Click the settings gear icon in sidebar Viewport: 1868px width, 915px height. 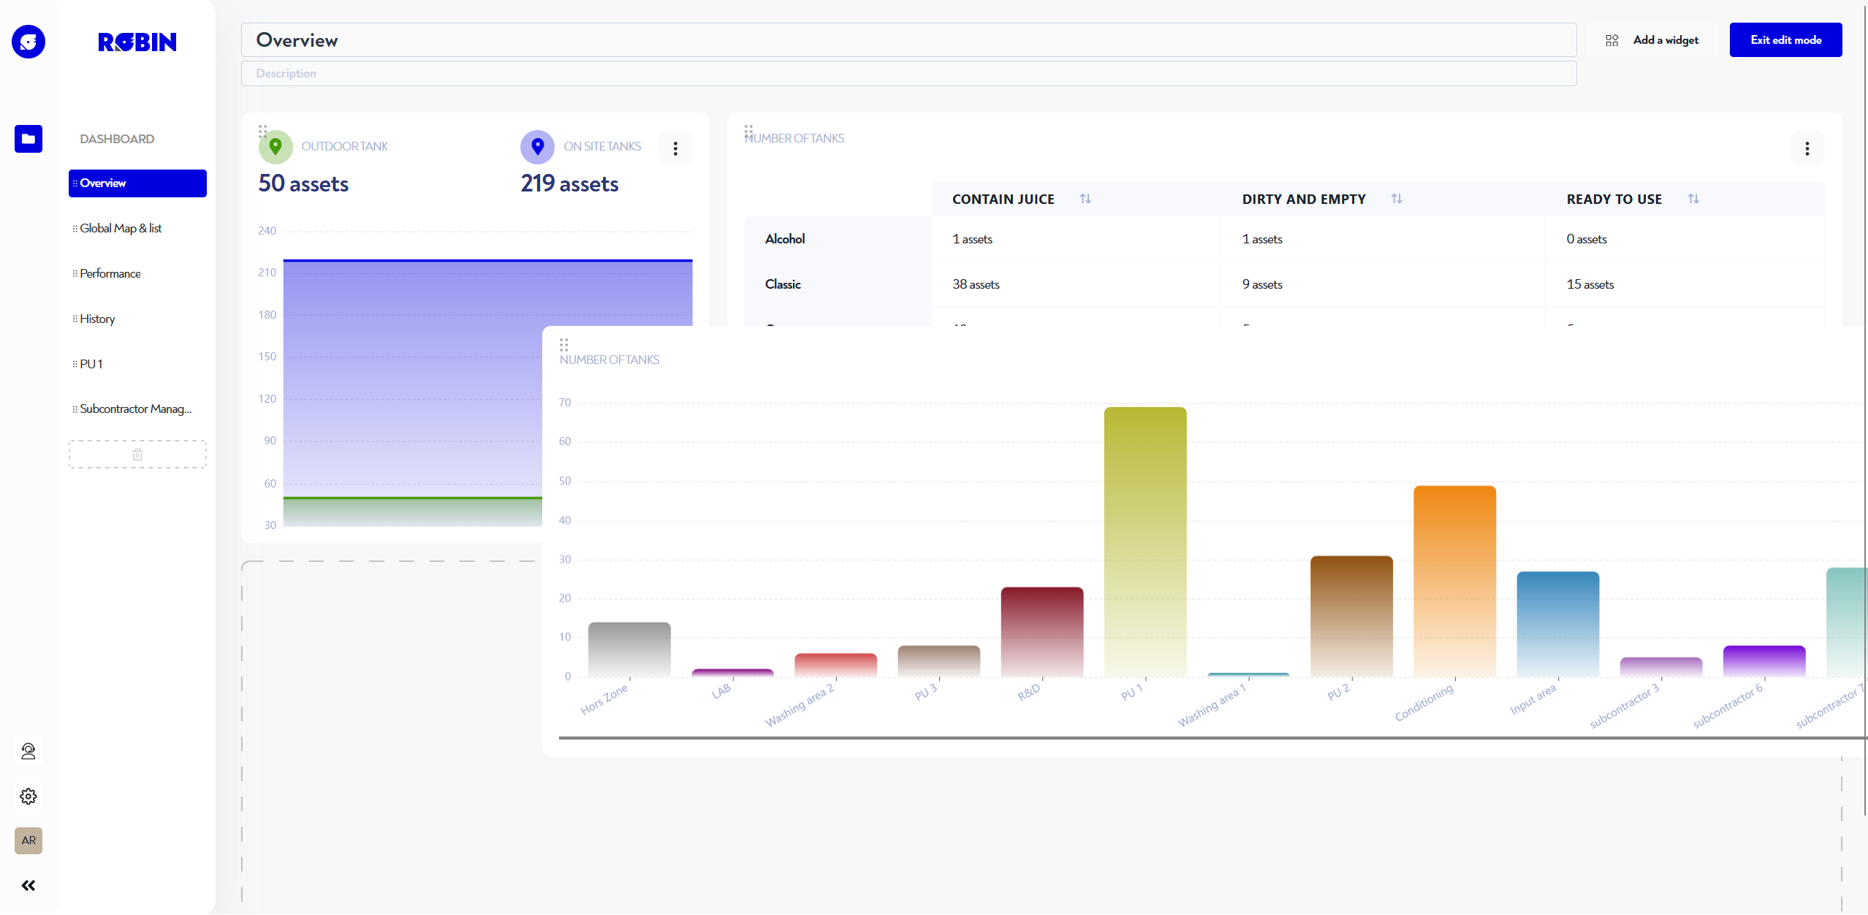coord(27,796)
